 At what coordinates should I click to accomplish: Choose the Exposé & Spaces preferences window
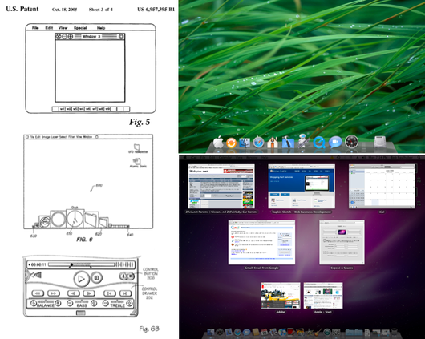(342, 243)
